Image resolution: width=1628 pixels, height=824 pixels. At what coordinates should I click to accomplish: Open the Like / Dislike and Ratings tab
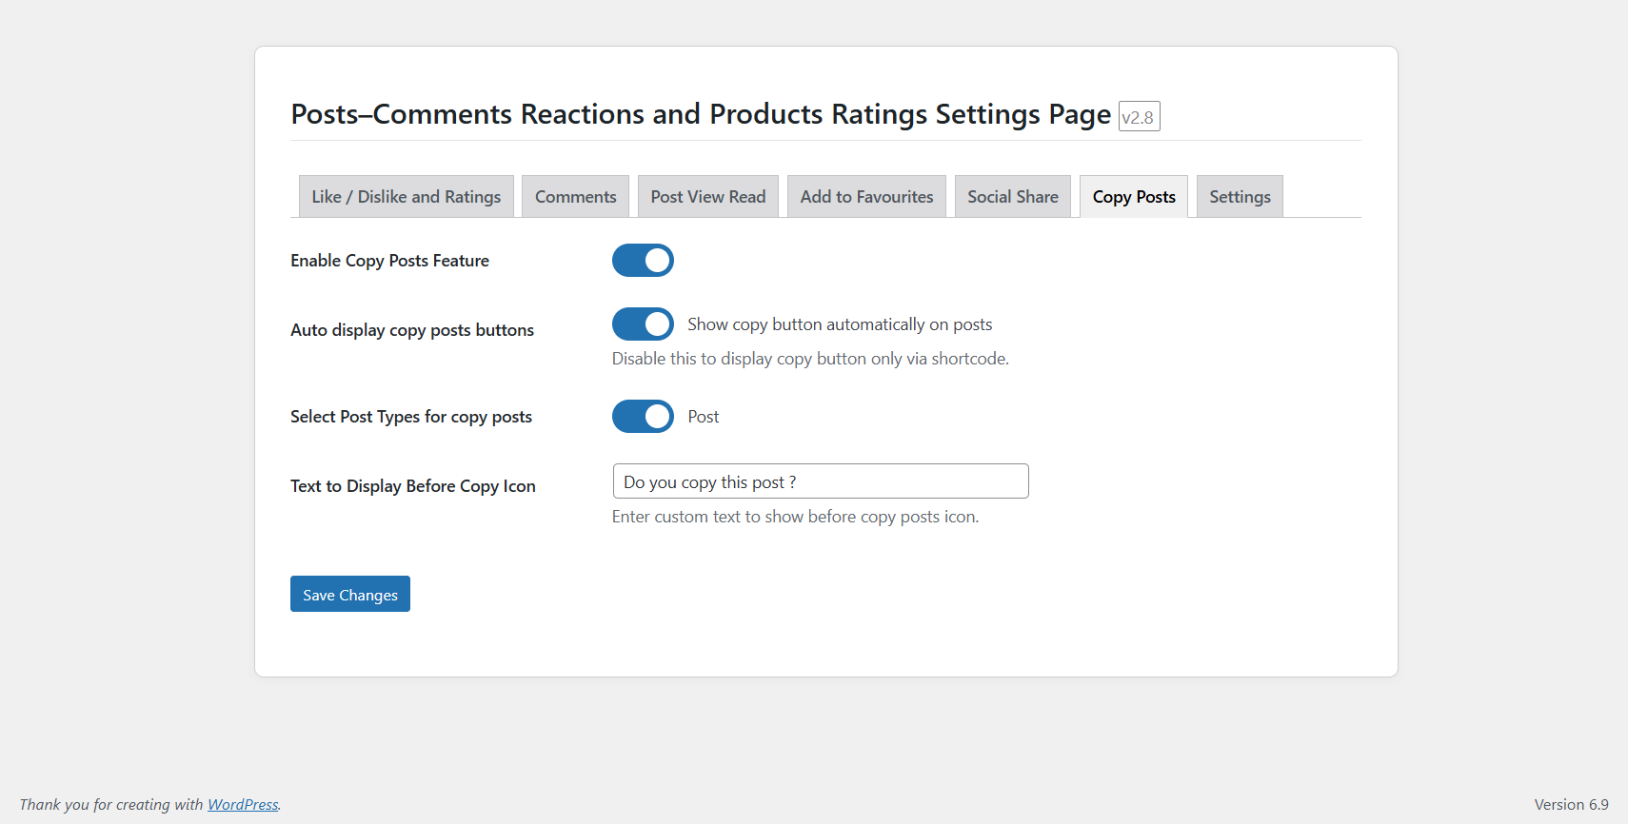(406, 197)
